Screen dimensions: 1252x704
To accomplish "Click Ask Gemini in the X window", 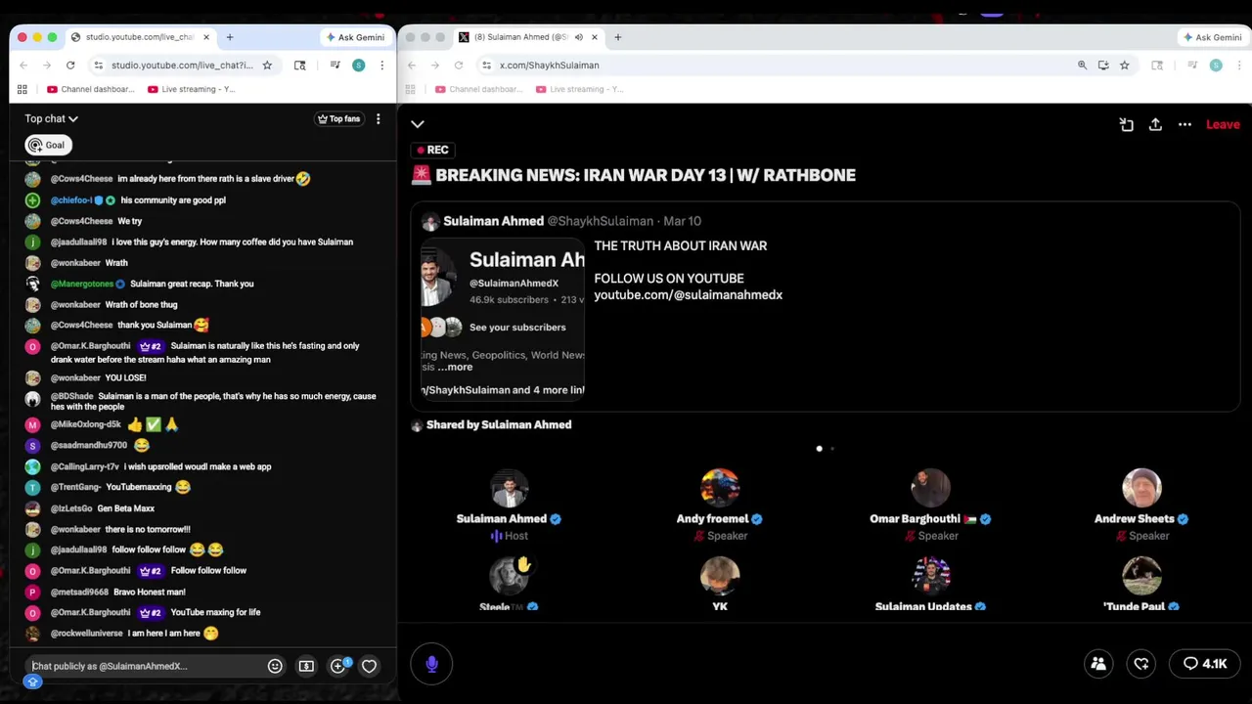I will coord(1213,37).
